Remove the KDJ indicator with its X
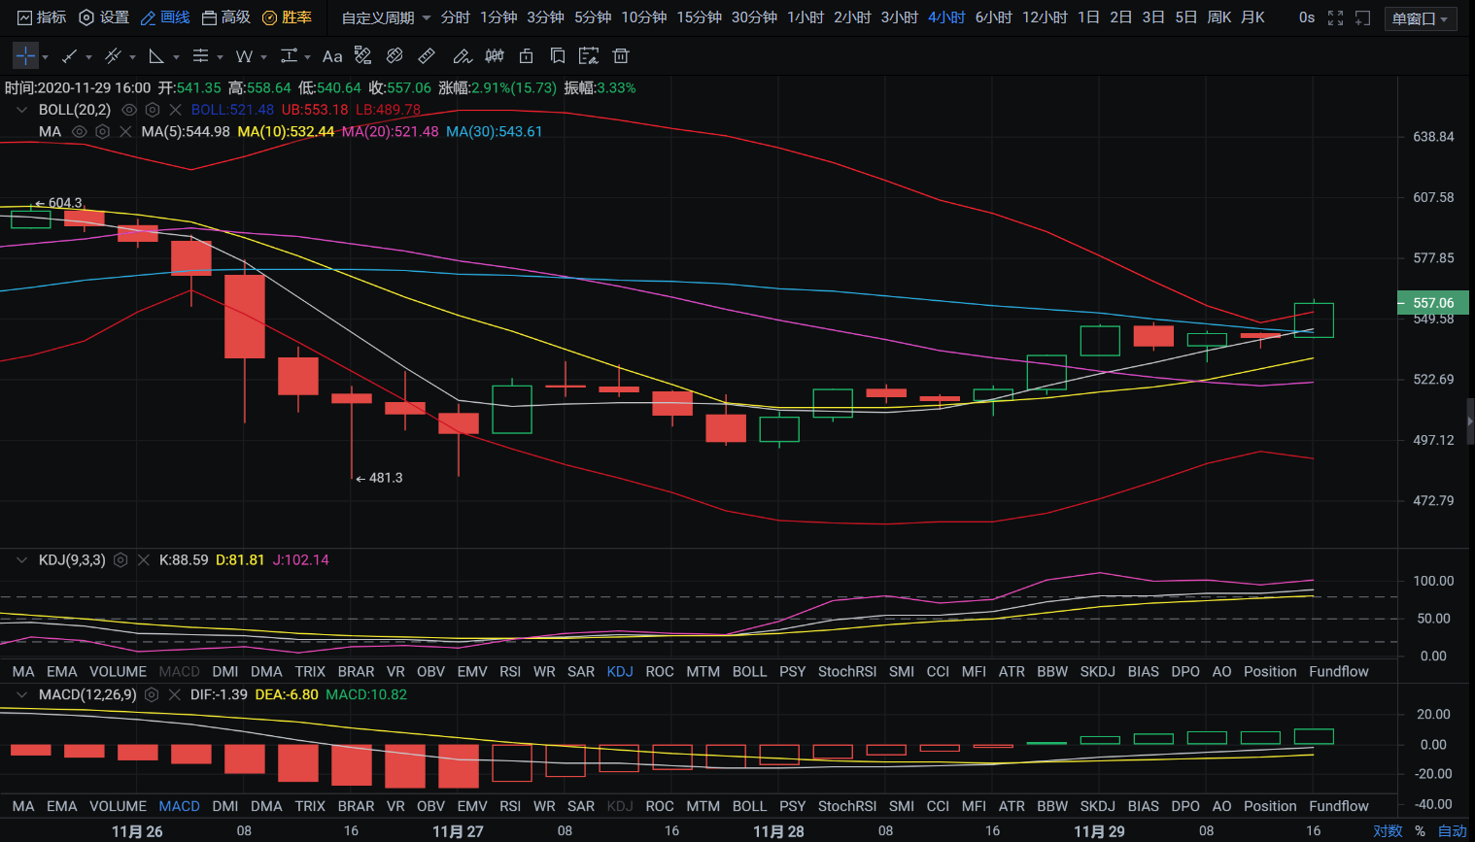The width and height of the screenshot is (1475, 842). 144,559
